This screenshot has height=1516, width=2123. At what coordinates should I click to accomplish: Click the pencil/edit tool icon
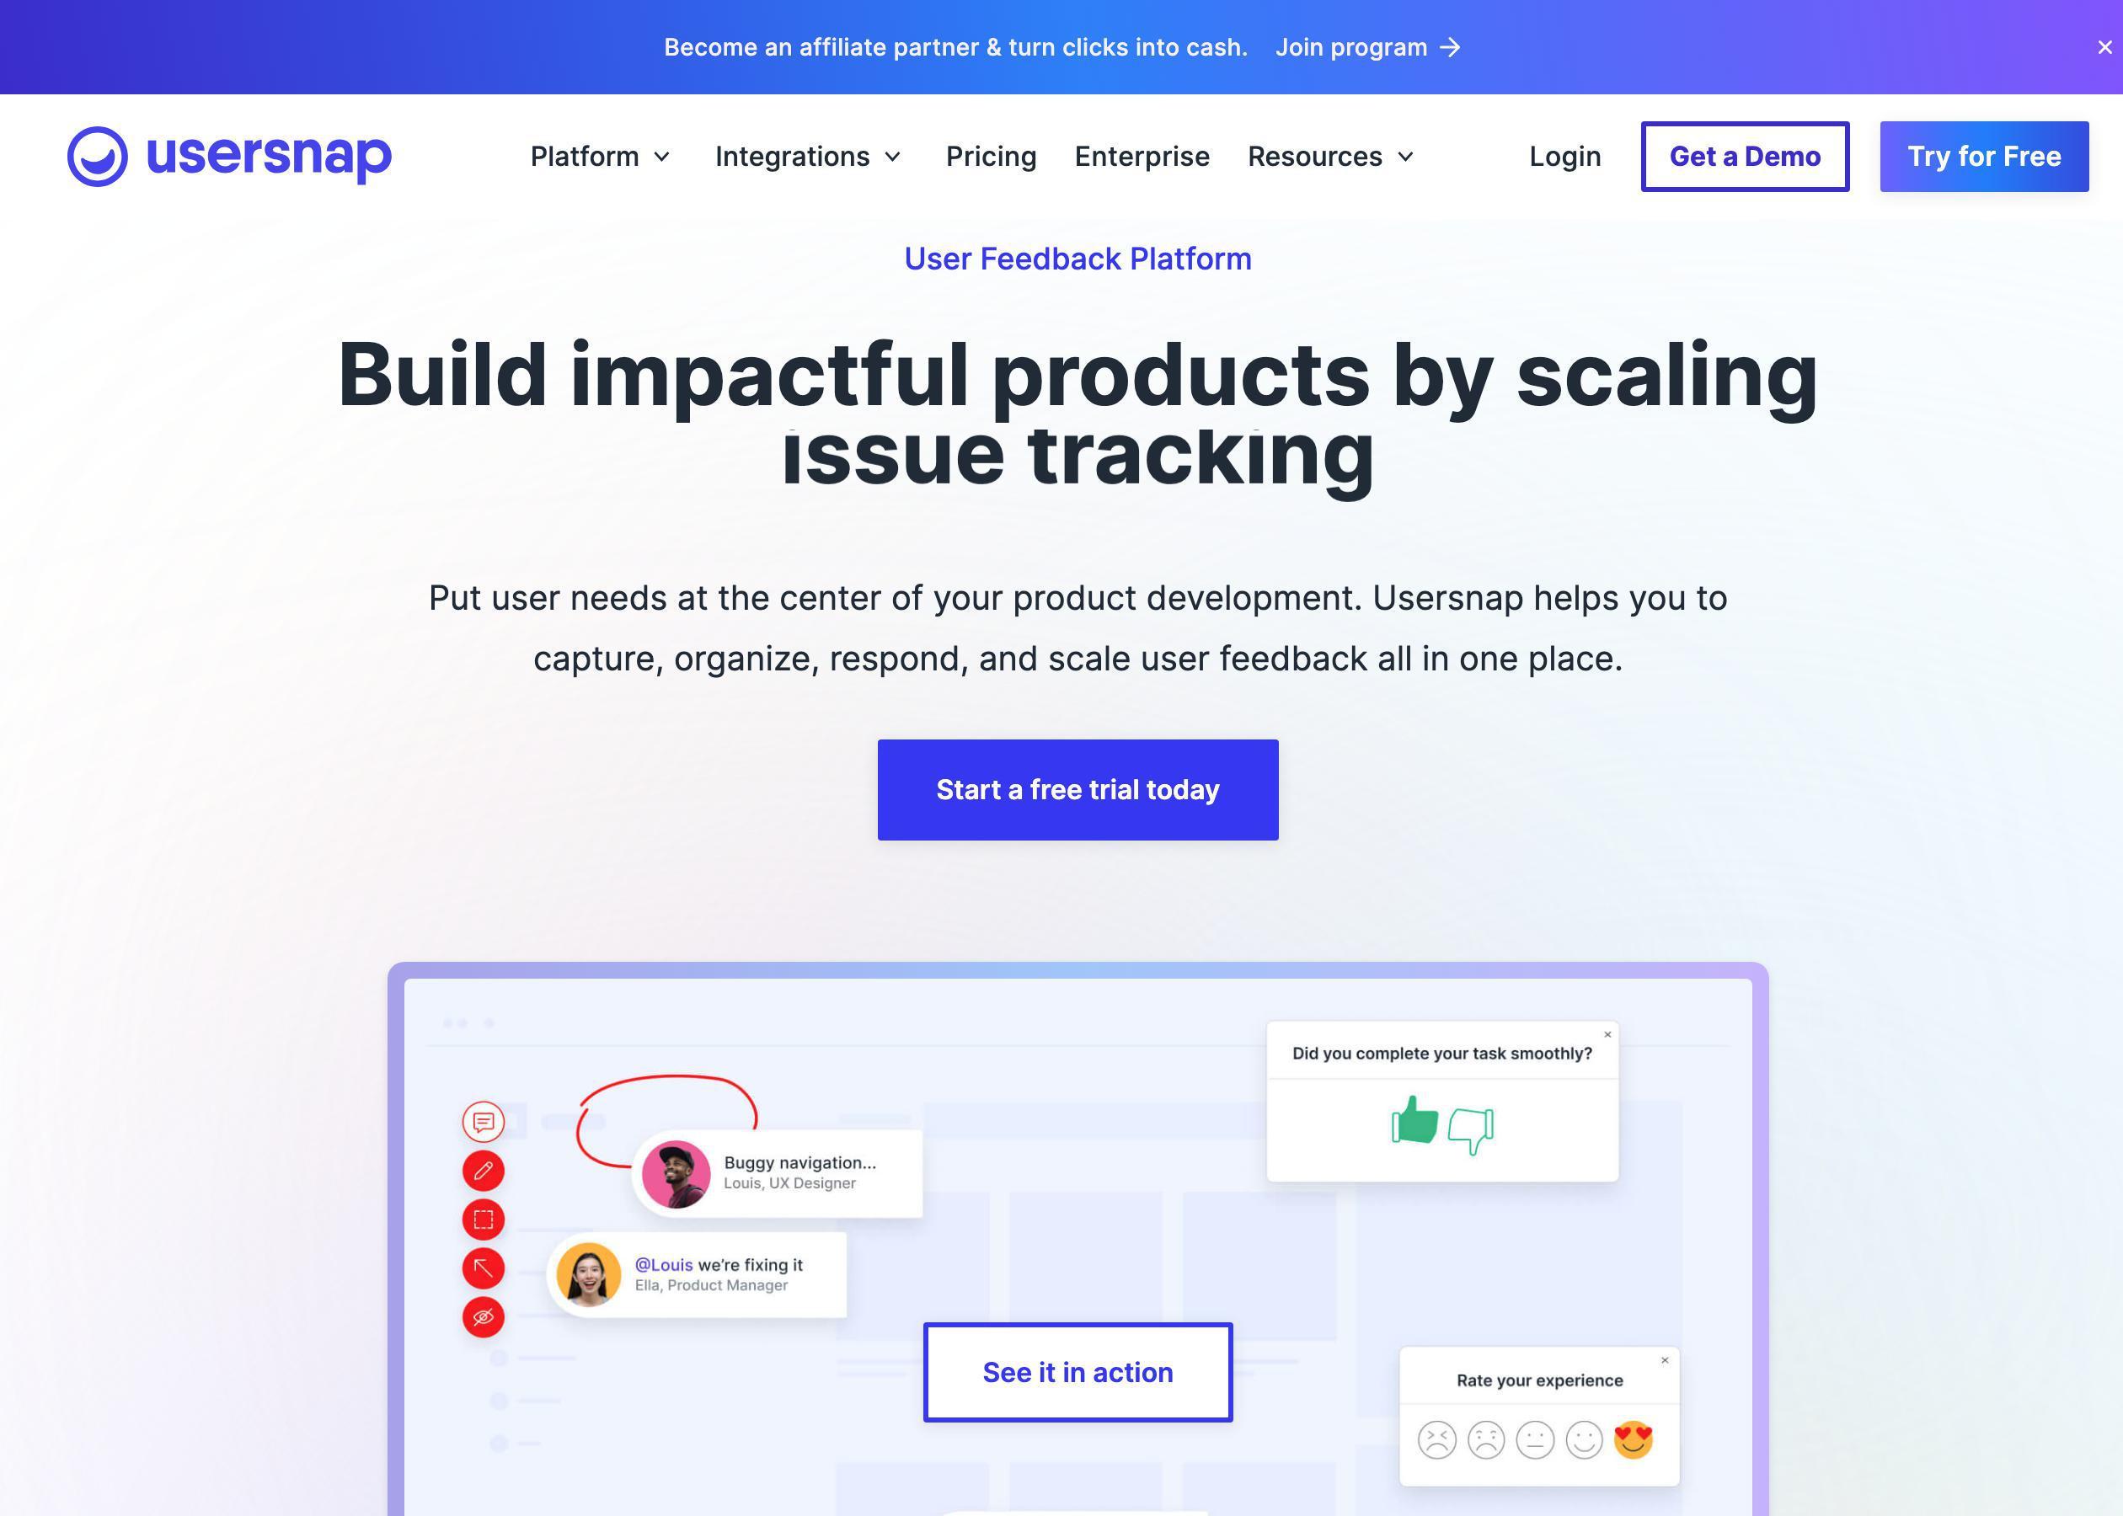click(x=483, y=1172)
